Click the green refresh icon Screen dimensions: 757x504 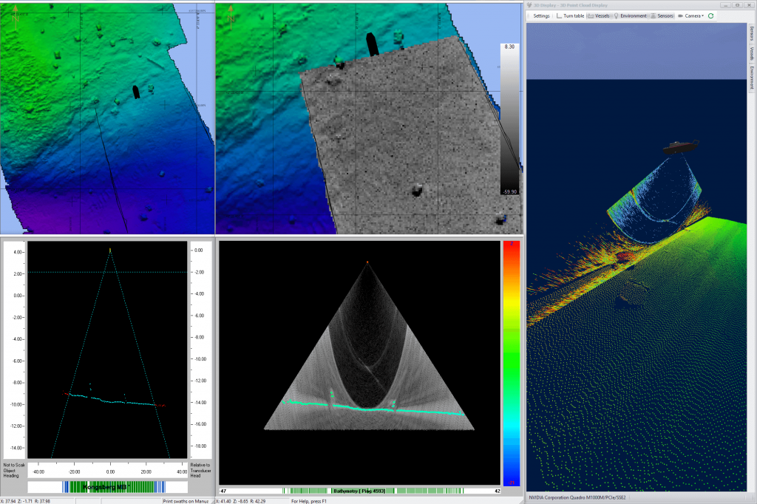pos(710,16)
